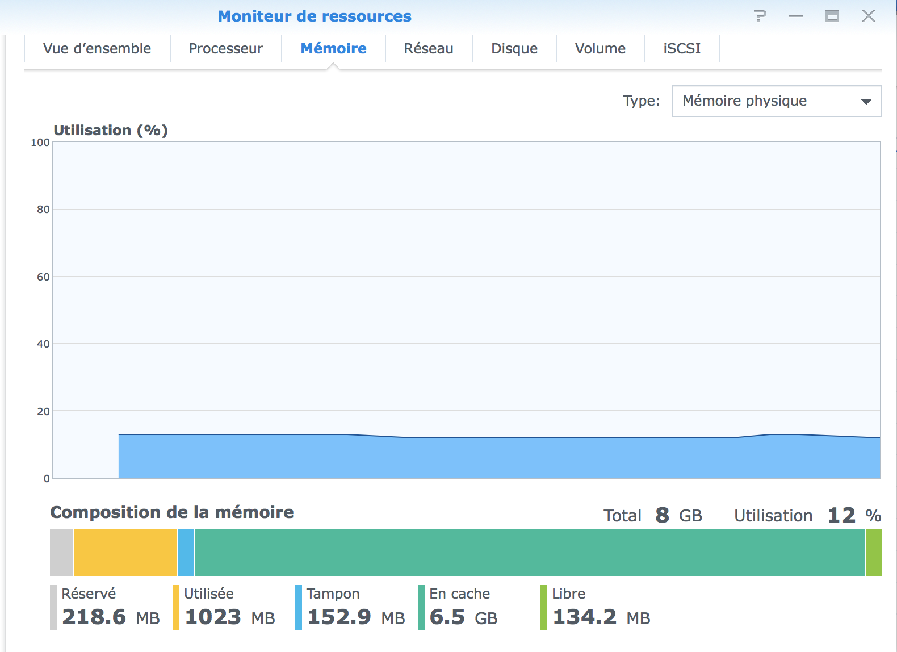Expand the Type dropdown showing Mémoire physique
897x652 pixels.
click(x=777, y=101)
